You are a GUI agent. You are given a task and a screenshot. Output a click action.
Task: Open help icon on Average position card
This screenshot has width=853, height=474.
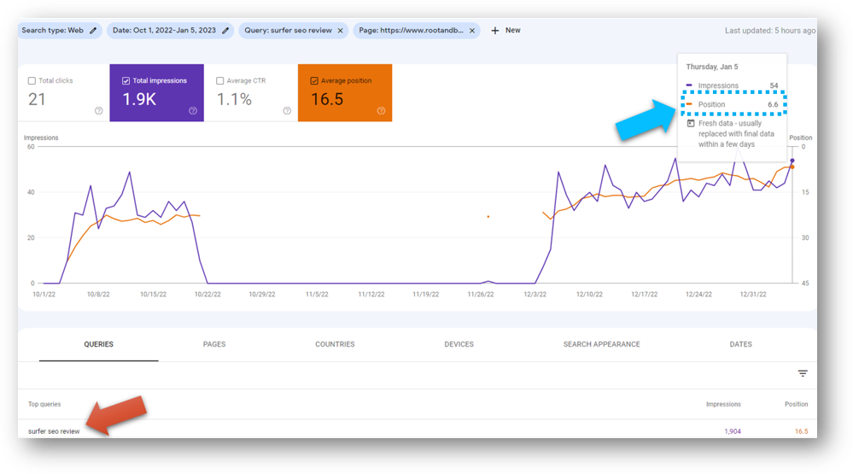tap(381, 110)
